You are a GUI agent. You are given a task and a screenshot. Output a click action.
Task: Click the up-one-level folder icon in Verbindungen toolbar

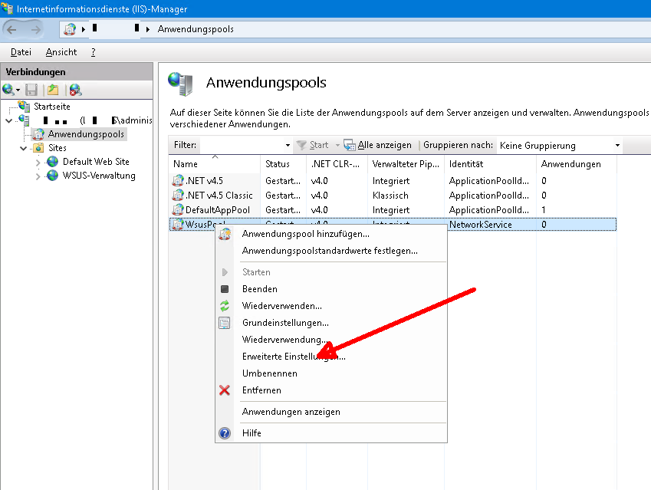pyautogui.click(x=53, y=90)
